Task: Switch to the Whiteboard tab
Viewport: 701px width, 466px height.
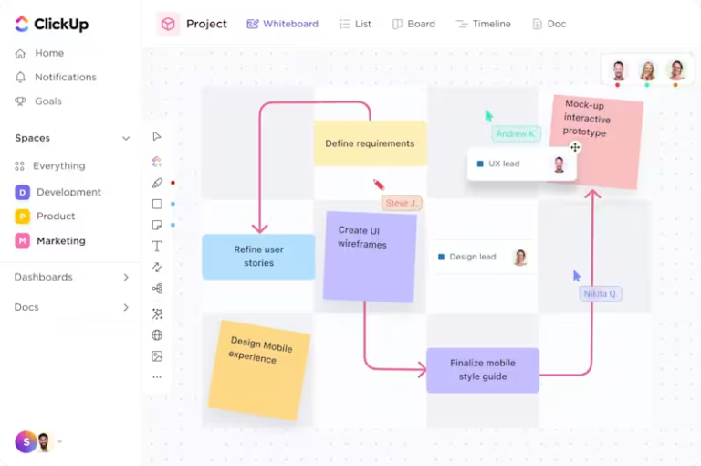Action: [283, 24]
